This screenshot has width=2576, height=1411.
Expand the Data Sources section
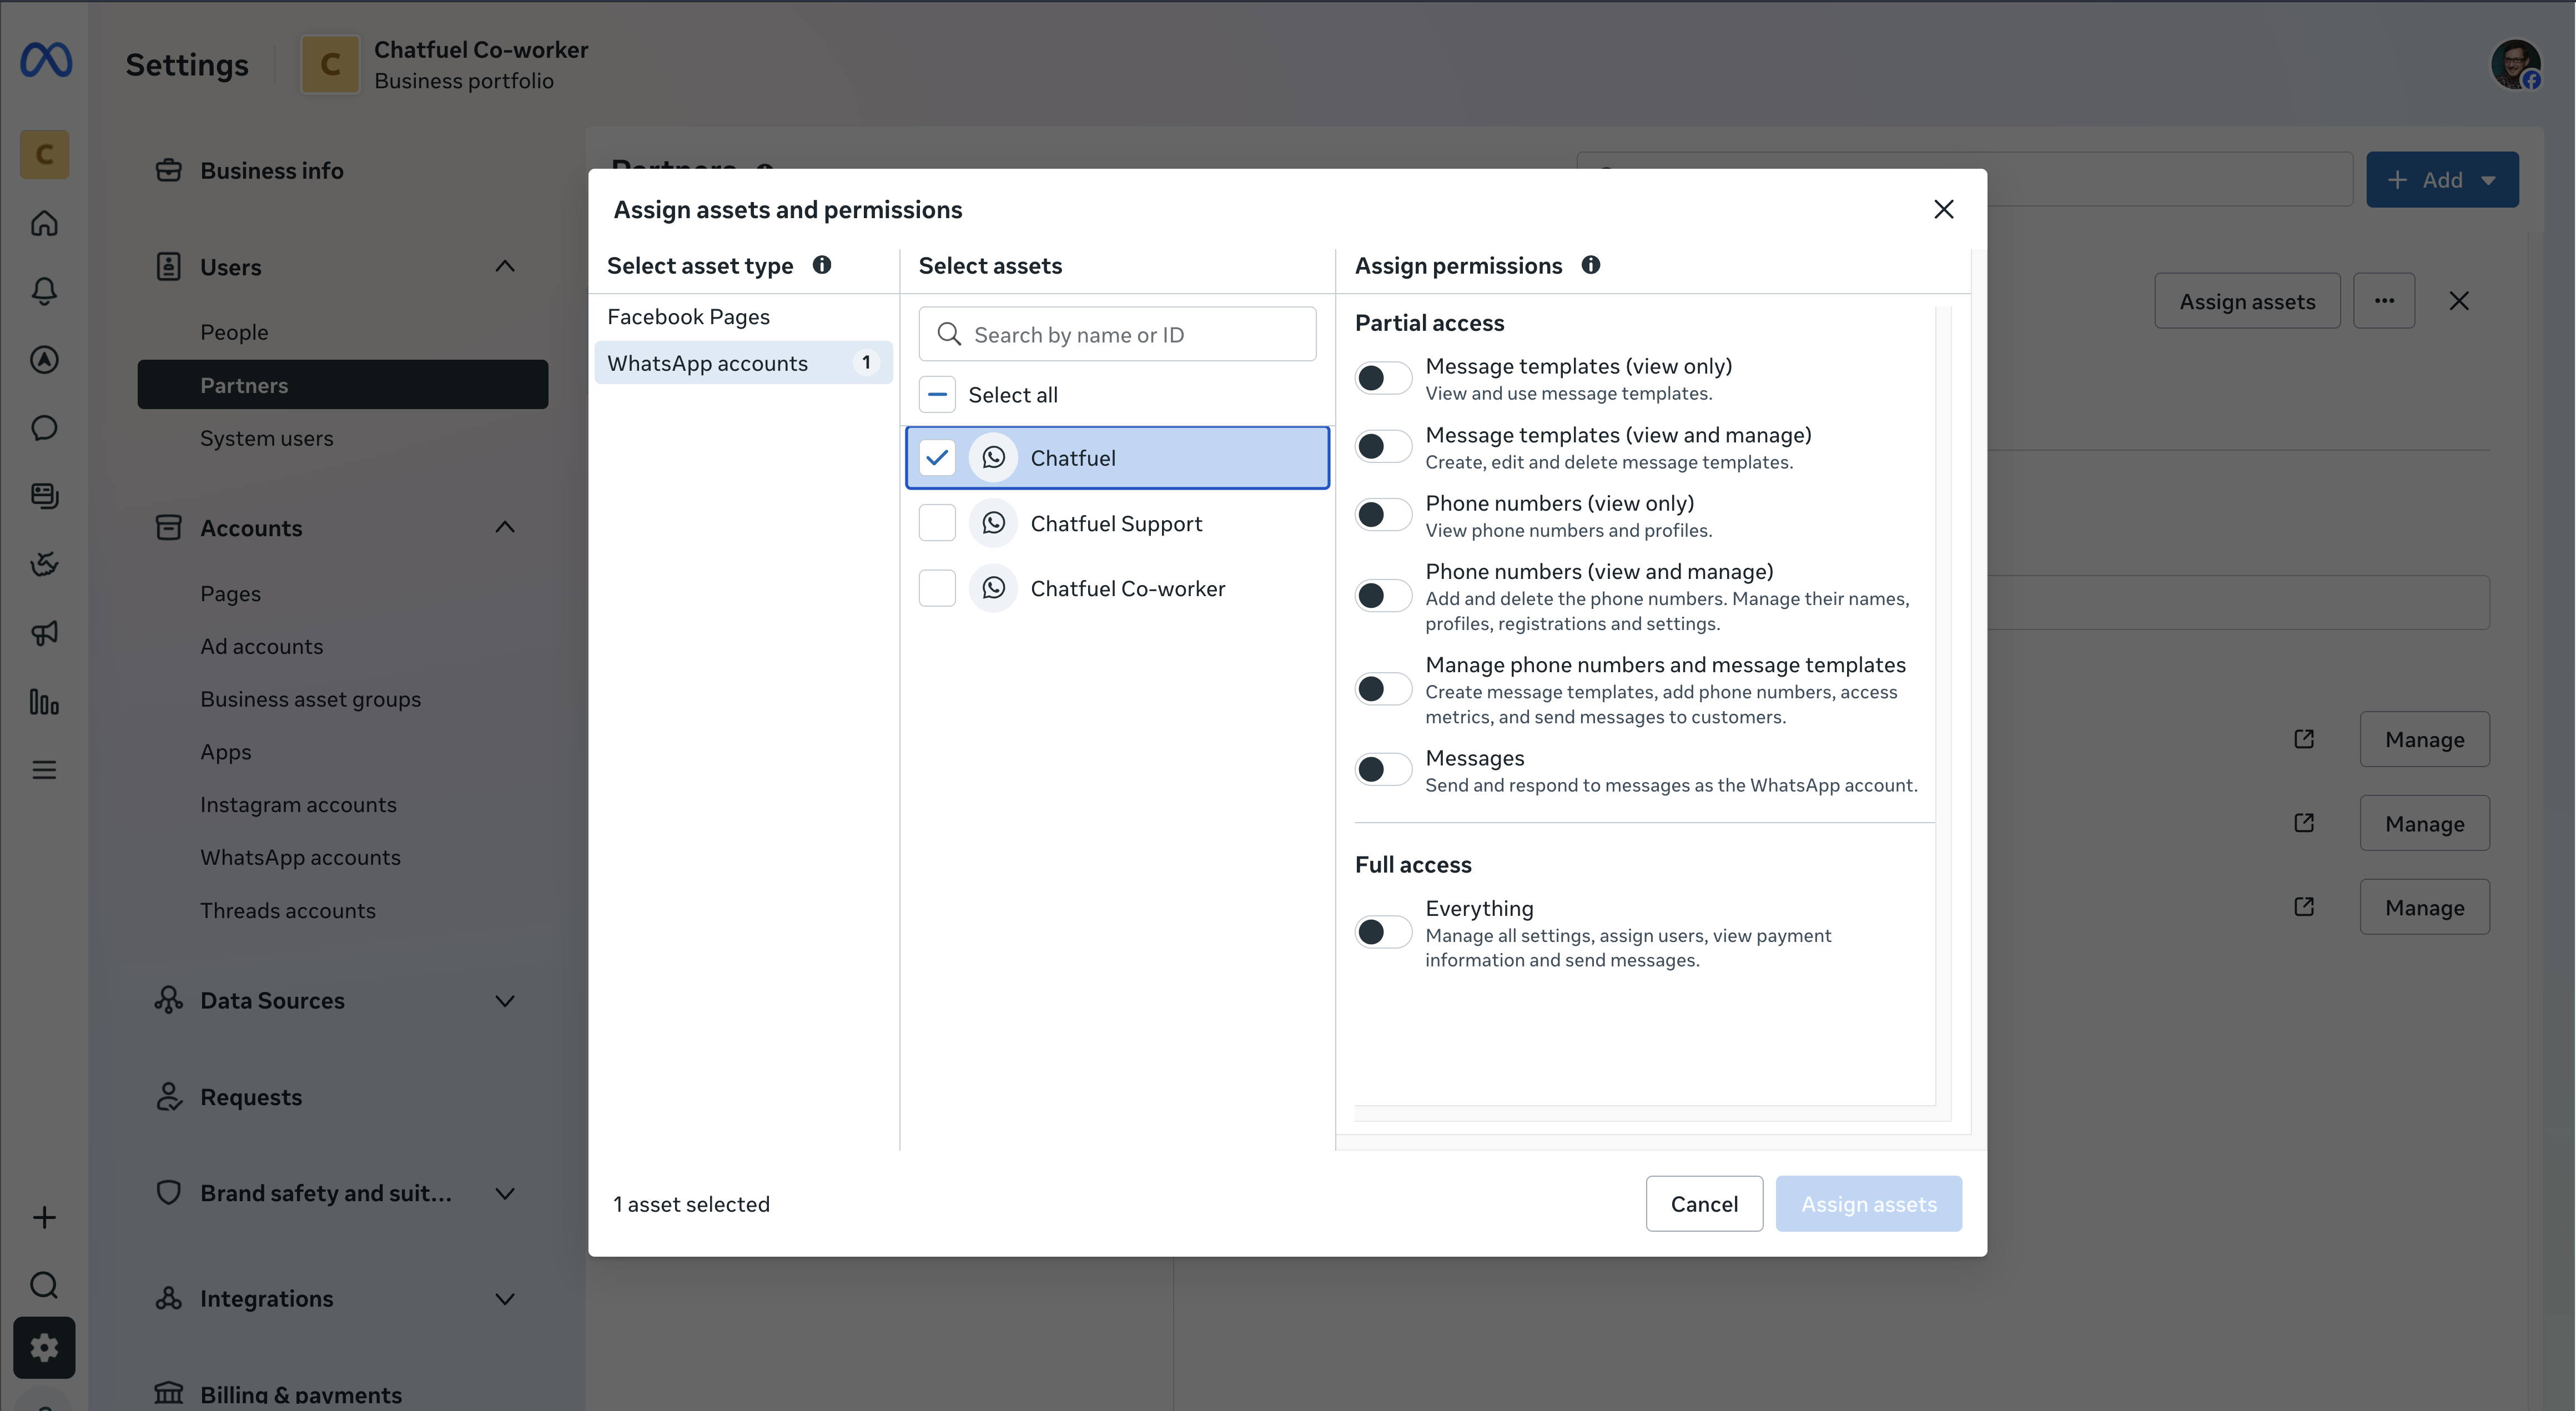pyautogui.click(x=505, y=1001)
